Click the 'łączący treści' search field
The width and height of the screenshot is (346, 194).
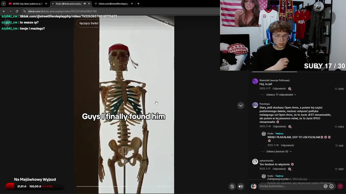[119, 23]
